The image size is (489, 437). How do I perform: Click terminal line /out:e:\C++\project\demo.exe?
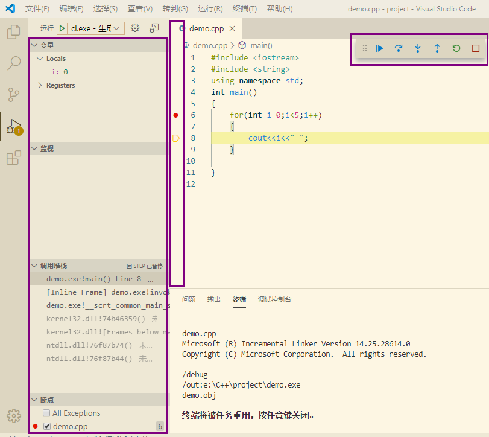241,385
